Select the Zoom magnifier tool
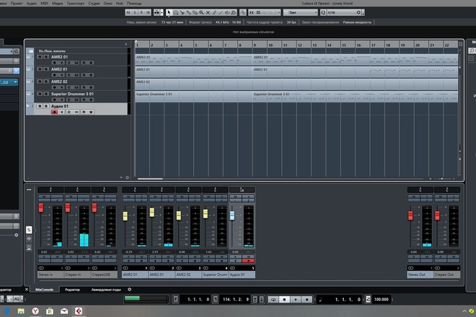The width and height of the screenshot is (476, 317). [x=201, y=12]
